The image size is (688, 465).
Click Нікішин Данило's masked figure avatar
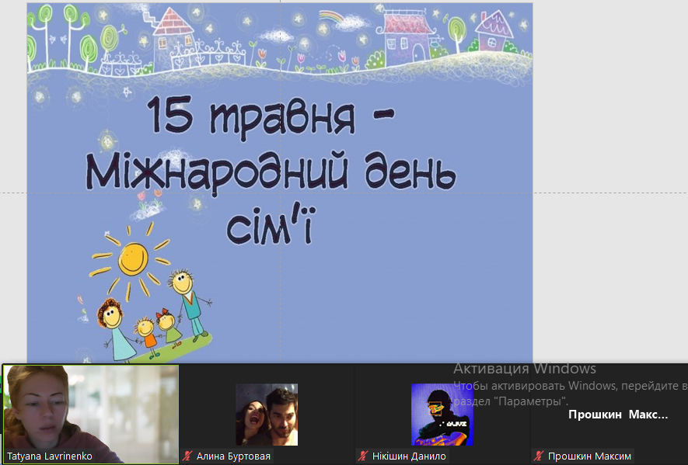(442, 414)
